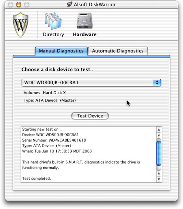Click the lower scroll-up arrow in log
This screenshot has height=209, width=183.
pyautogui.click(x=158, y=173)
